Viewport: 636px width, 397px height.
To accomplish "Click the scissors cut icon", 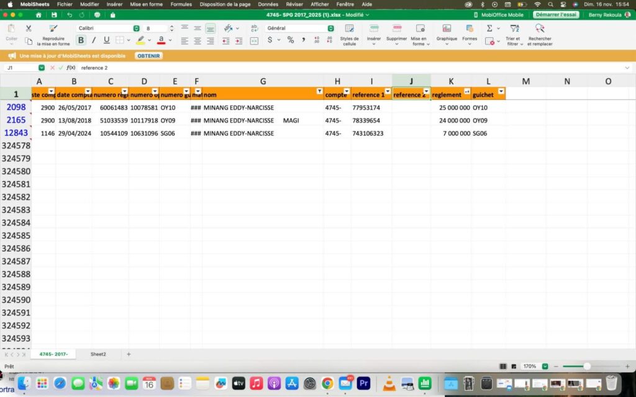I will (x=29, y=29).
